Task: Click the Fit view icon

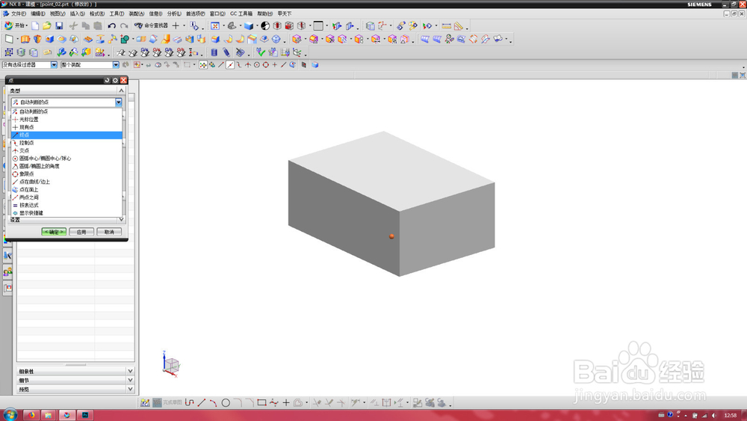Action: 215,25
